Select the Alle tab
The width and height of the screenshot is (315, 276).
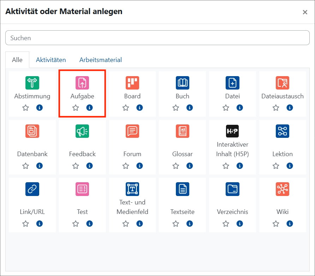(x=17, y=60)
